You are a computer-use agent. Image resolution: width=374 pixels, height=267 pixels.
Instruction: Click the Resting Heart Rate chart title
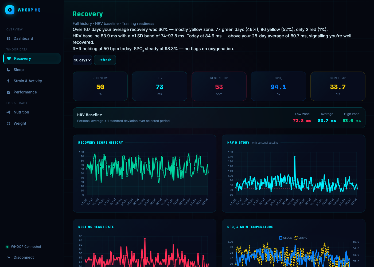coord(96,227)
